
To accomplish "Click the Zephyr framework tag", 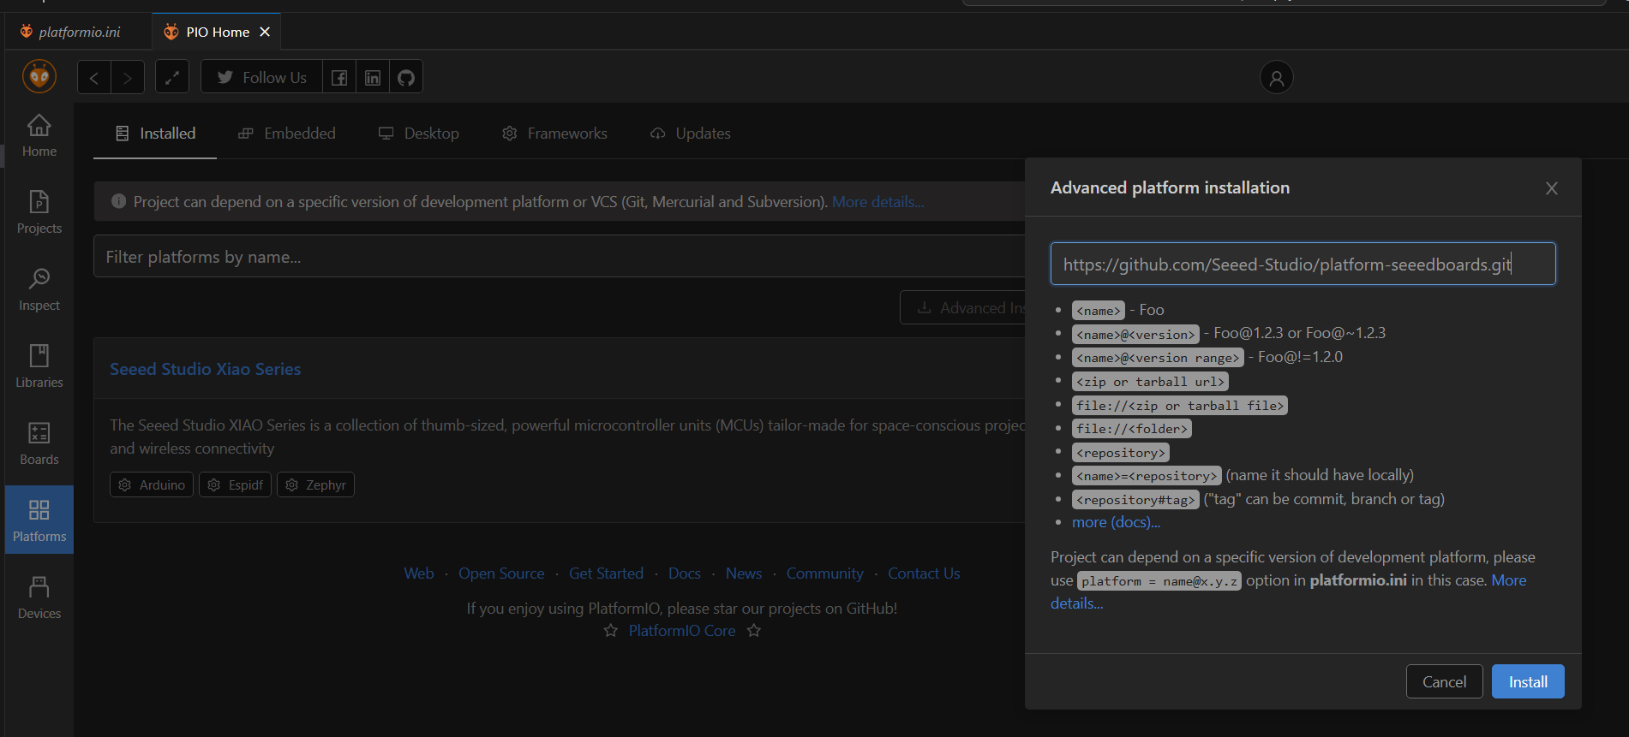I will 315,484.
